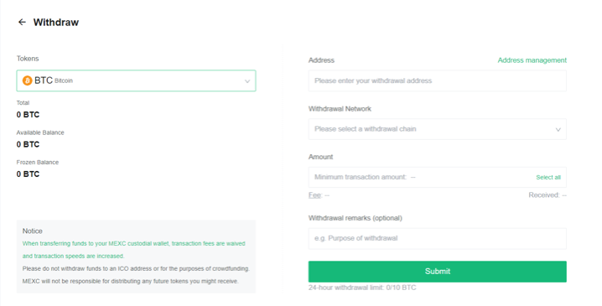
Task: Expand the BTC token dropdown chevron
Action: 247,81
